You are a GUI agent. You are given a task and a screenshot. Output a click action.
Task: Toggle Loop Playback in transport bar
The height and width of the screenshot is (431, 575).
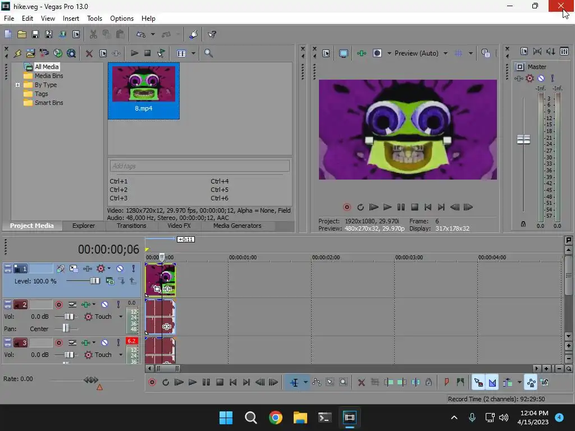coord(166,382)
